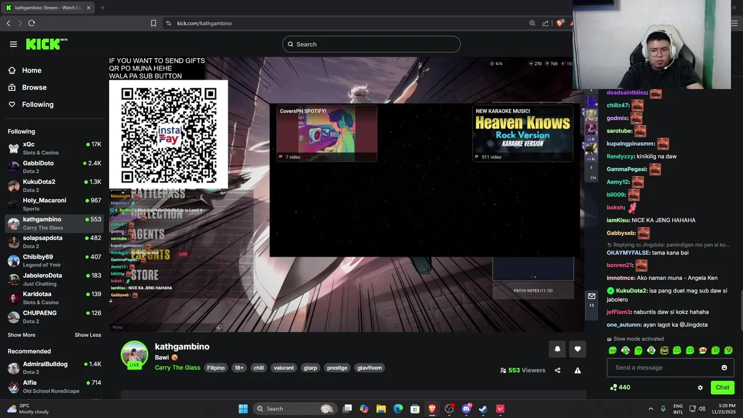Open CHUPAENG channel in Following
The width and height of the screenshot is (743, 418).
[x=55, y=317]
